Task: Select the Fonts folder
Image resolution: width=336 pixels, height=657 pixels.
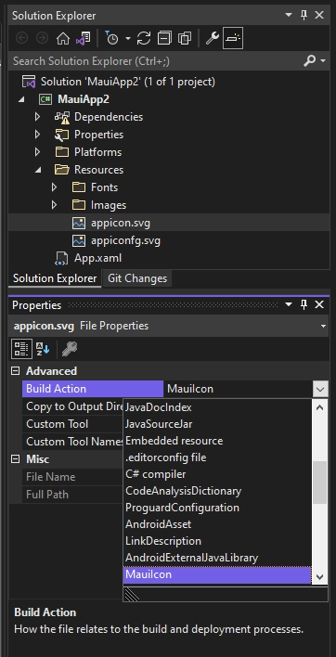Action: (x=104, y=187)
